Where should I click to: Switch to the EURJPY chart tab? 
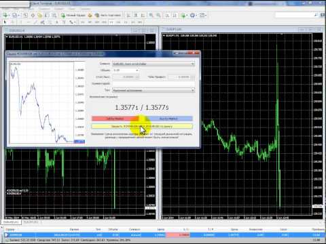coord(32,222)
